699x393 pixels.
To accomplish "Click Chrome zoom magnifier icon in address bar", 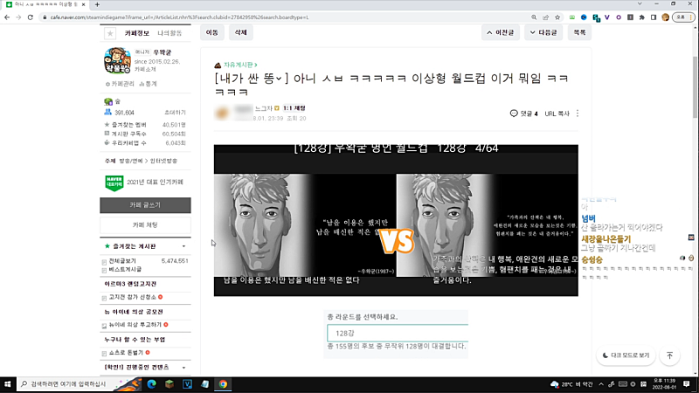I will point(534,17).
